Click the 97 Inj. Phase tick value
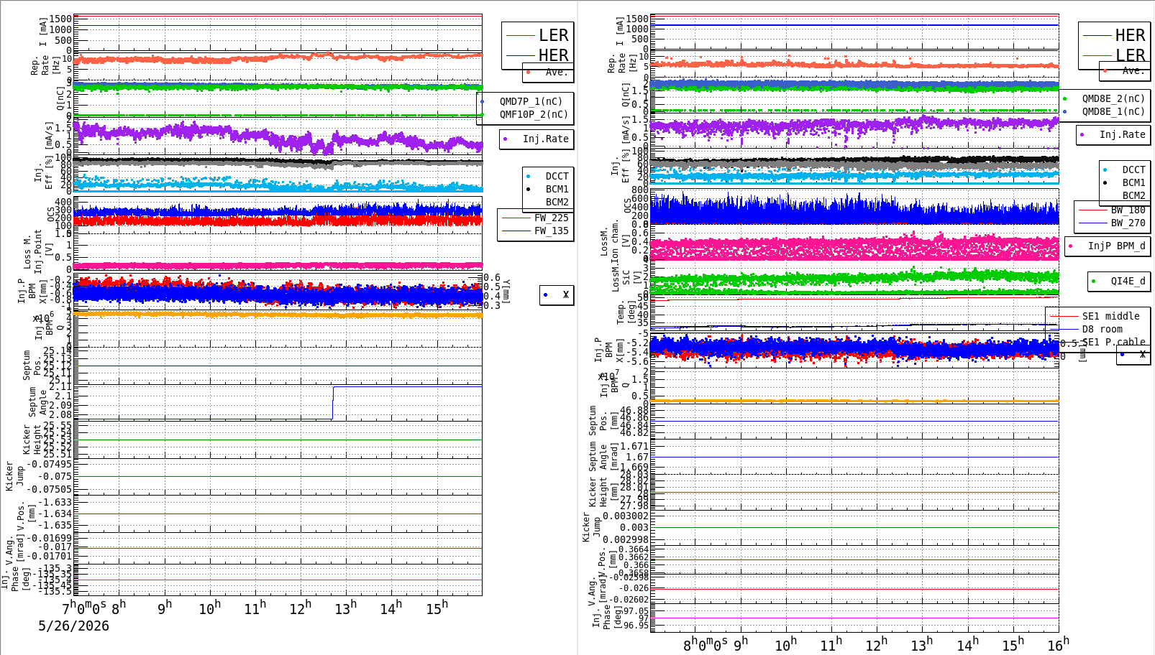Viewport: 1155px width, 655px height. (643, 618)
